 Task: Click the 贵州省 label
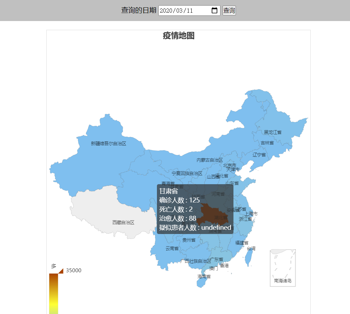[x=189, y=240]
